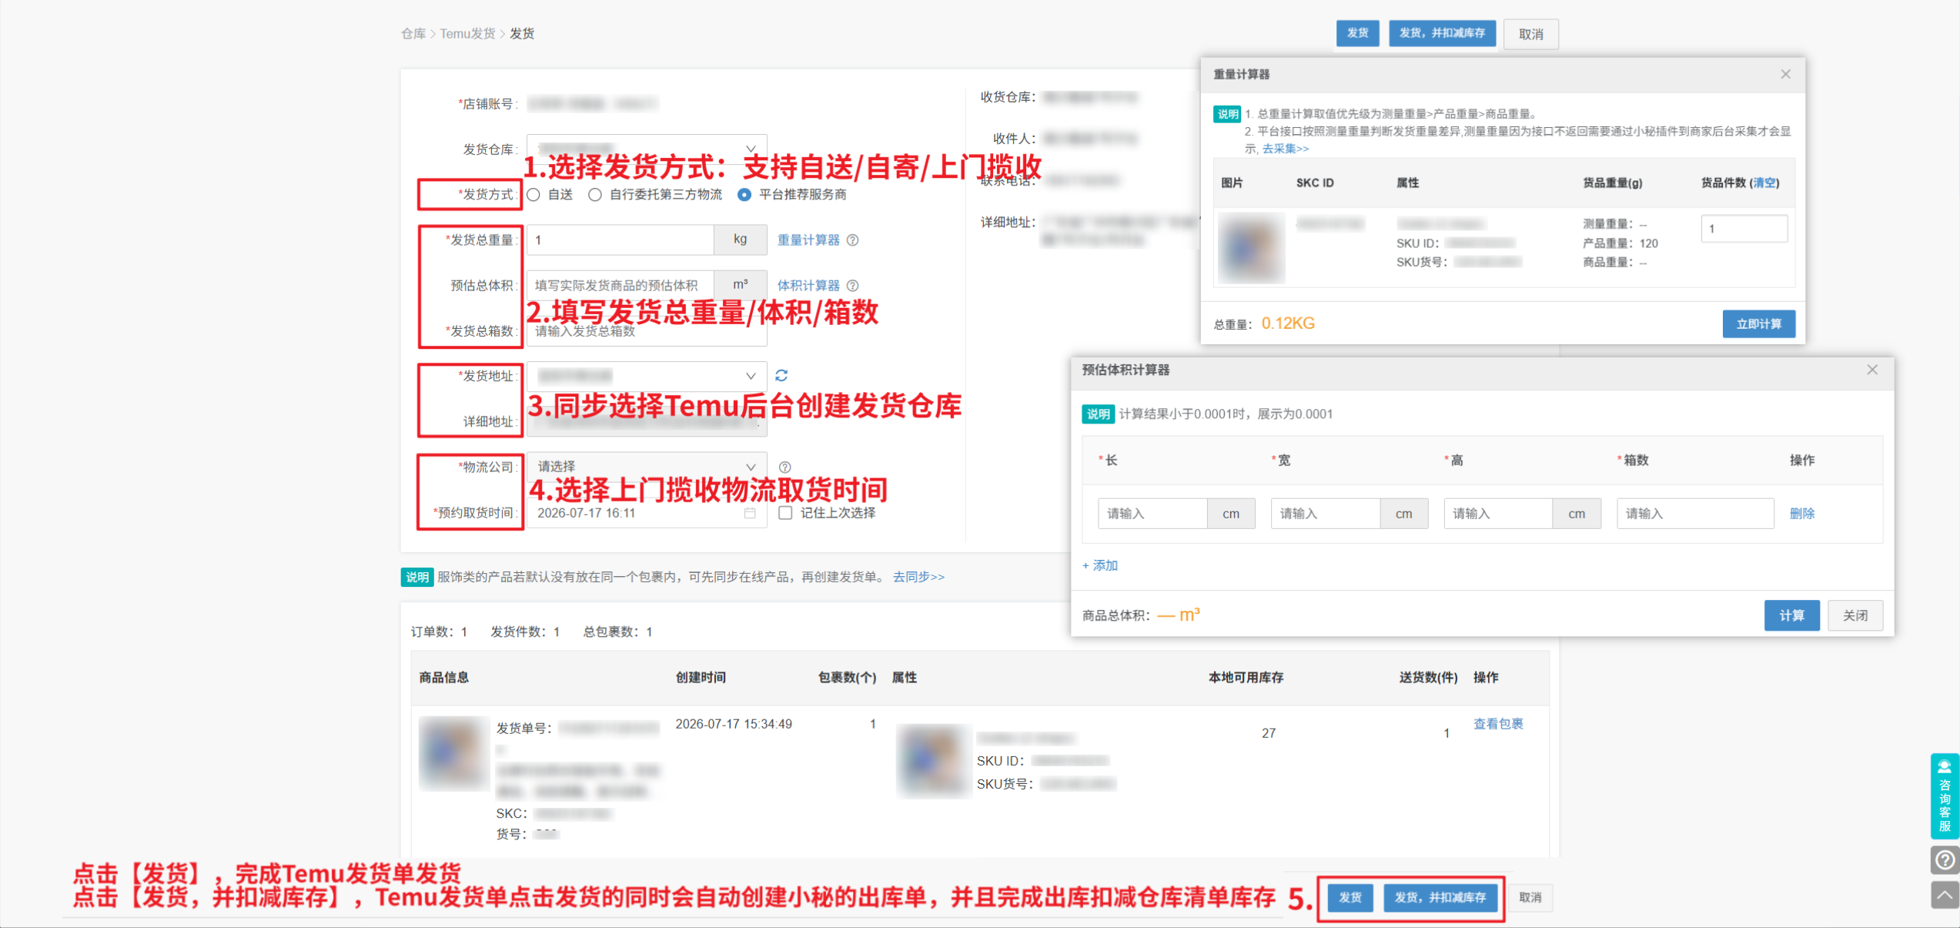Close the 预估体积计算器 dialog with X
The height and width of the screenshot is (928, 1960).
pos(1872,370)
